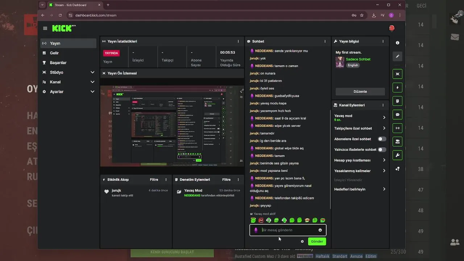Click Filtre in Denetim Eylemleri panel
This screenshot has height=261, width=464.
coord(226,179)
